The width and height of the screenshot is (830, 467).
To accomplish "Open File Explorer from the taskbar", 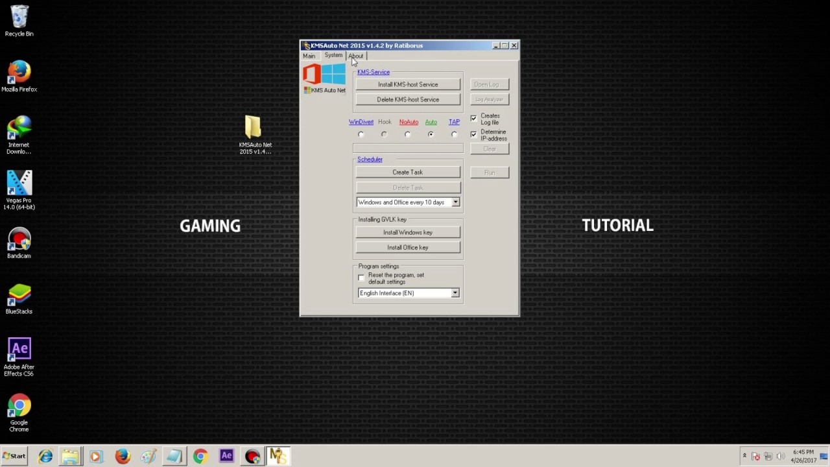I will coord(70,457).
